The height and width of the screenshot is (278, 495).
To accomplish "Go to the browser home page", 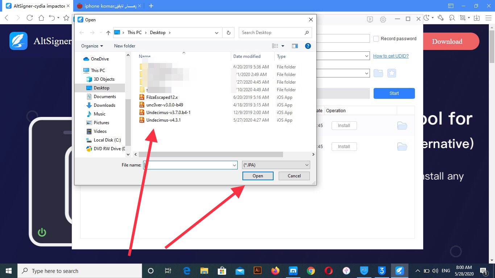I will coord(41,18).
